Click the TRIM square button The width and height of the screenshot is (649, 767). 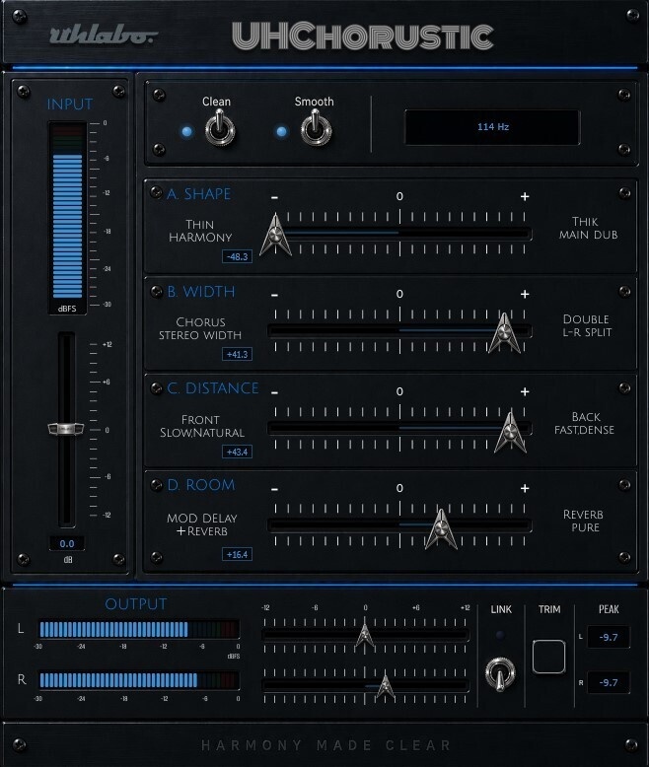[548, 657]
